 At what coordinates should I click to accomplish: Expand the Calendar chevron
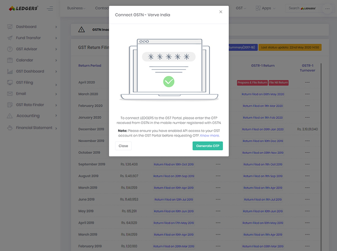tap(56, 60)
